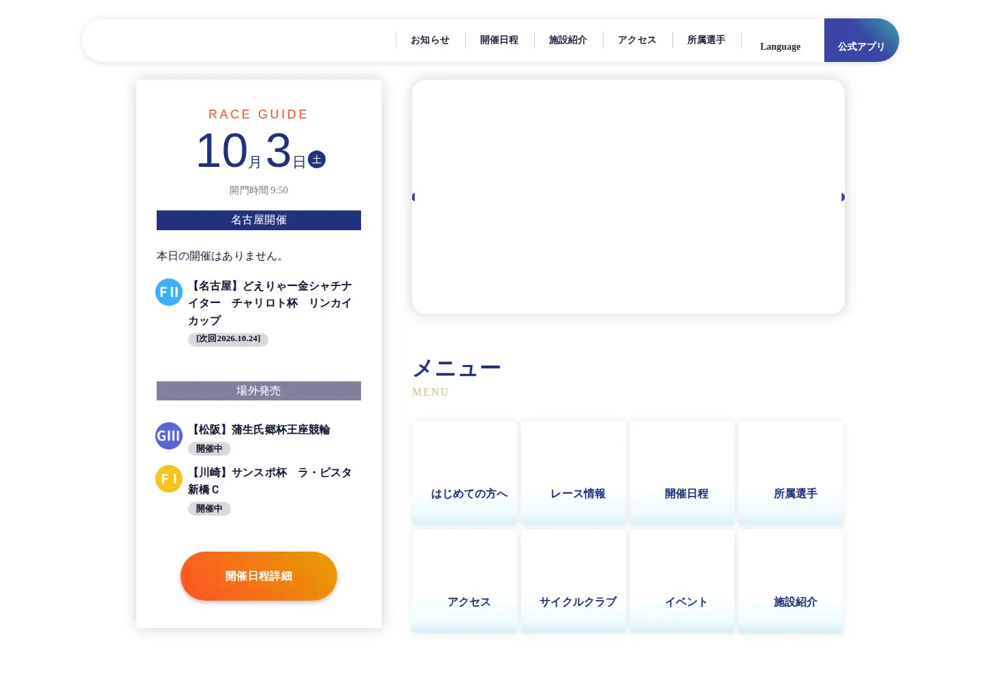Open 所属選手 in the top navigation

pos(706,40)
